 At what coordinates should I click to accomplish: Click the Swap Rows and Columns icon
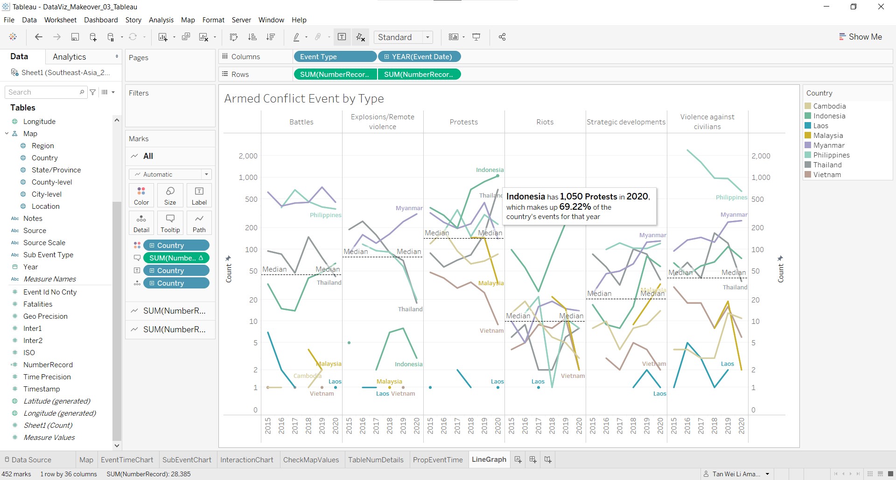click(234, 37)
